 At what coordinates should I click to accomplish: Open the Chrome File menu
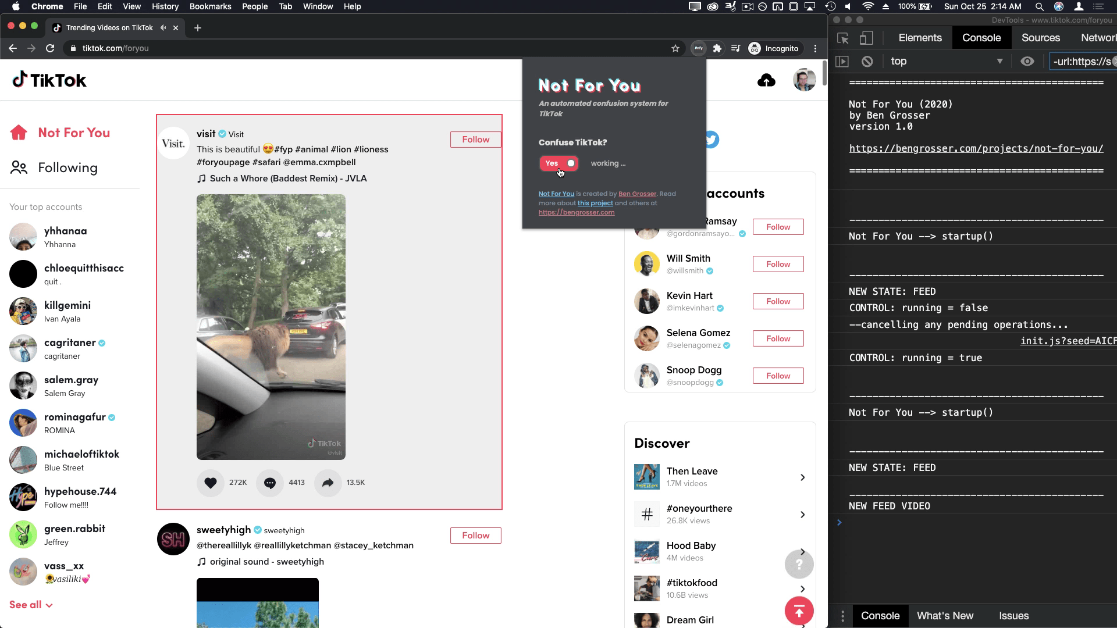80,6
